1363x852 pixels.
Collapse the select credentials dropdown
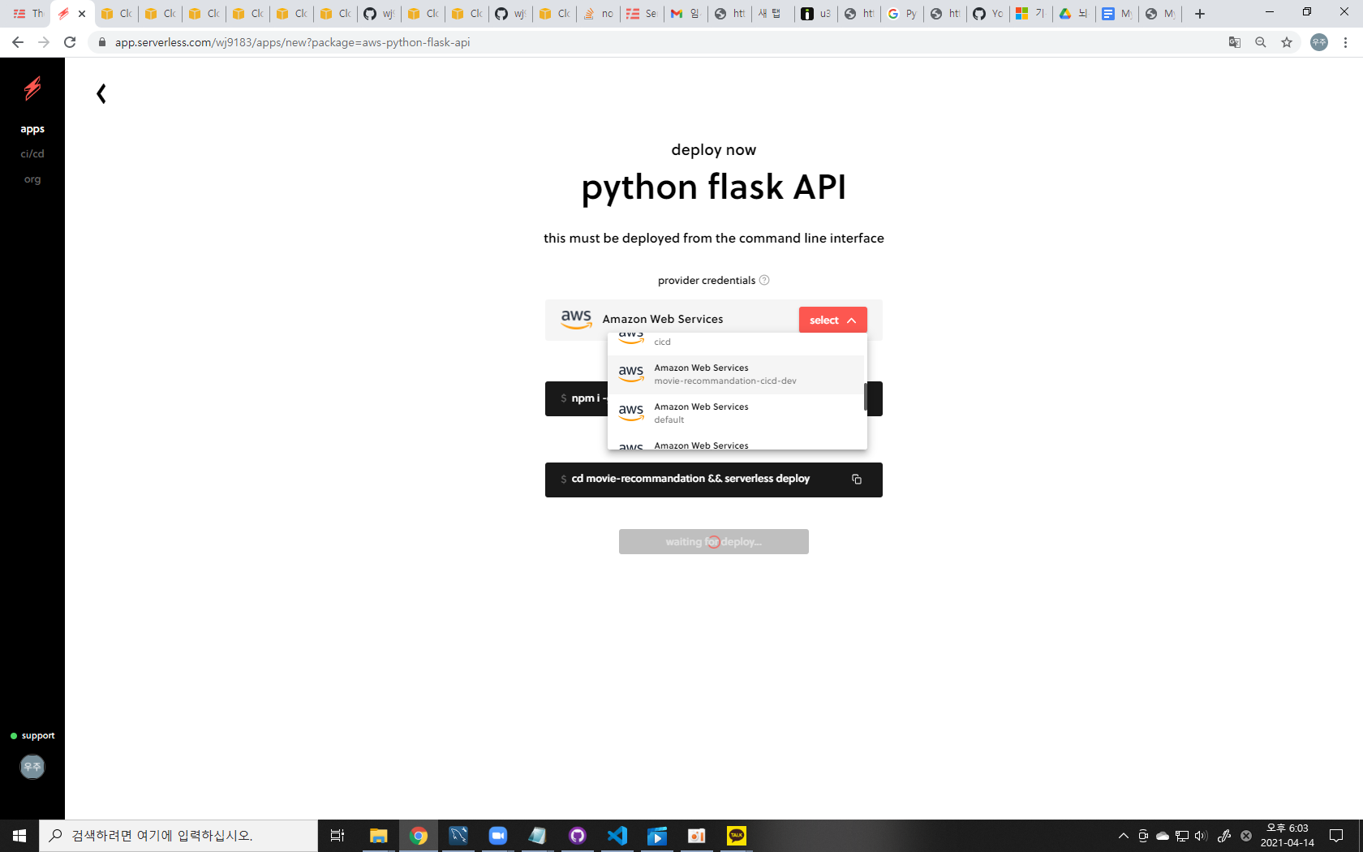[x=832, y=320]
